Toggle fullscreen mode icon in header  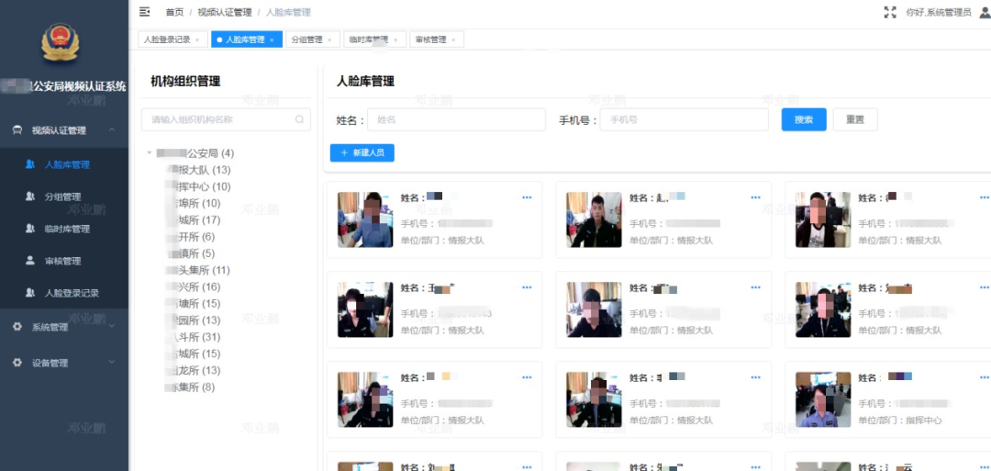click(890, 12)
